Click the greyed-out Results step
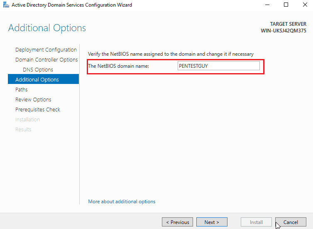The image size is (313, 229). [23, 130]
